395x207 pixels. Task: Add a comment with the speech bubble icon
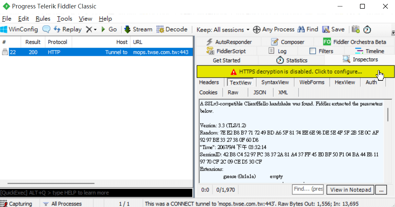[x=46, y=29]
